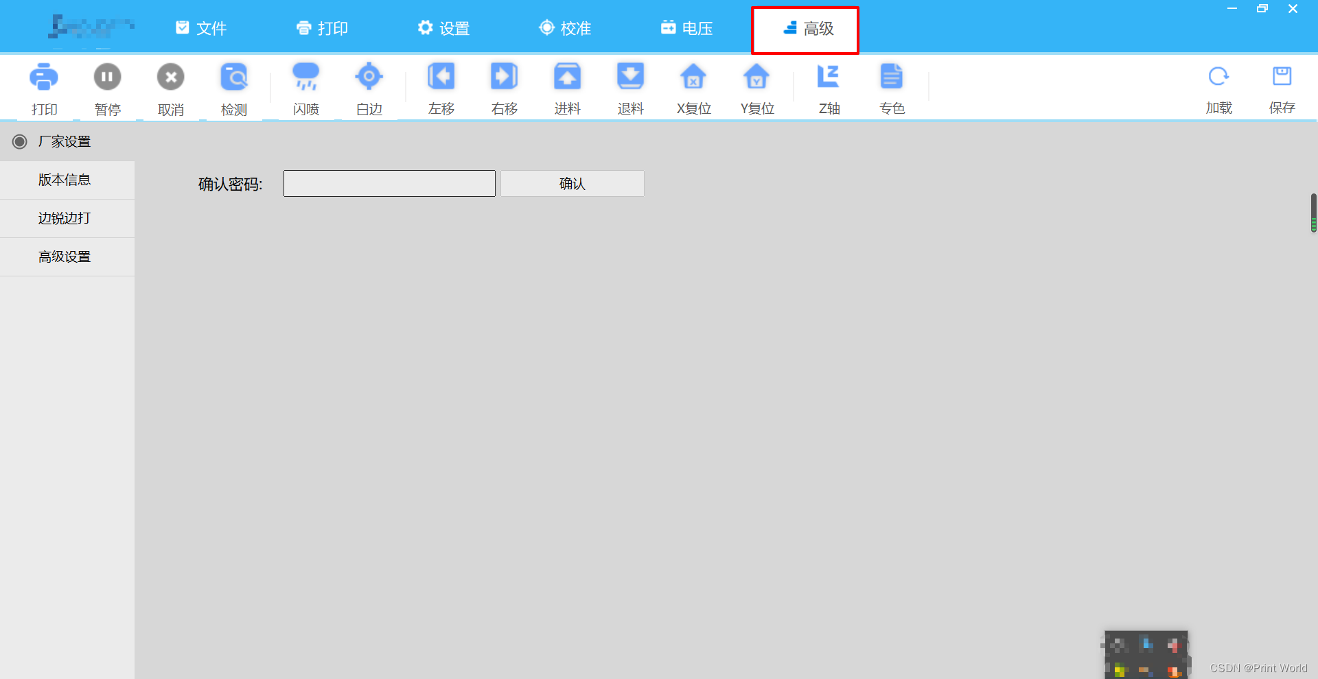Open the 版本信息 sidebar entry
Screen dimensions: 1318x679
64,180
